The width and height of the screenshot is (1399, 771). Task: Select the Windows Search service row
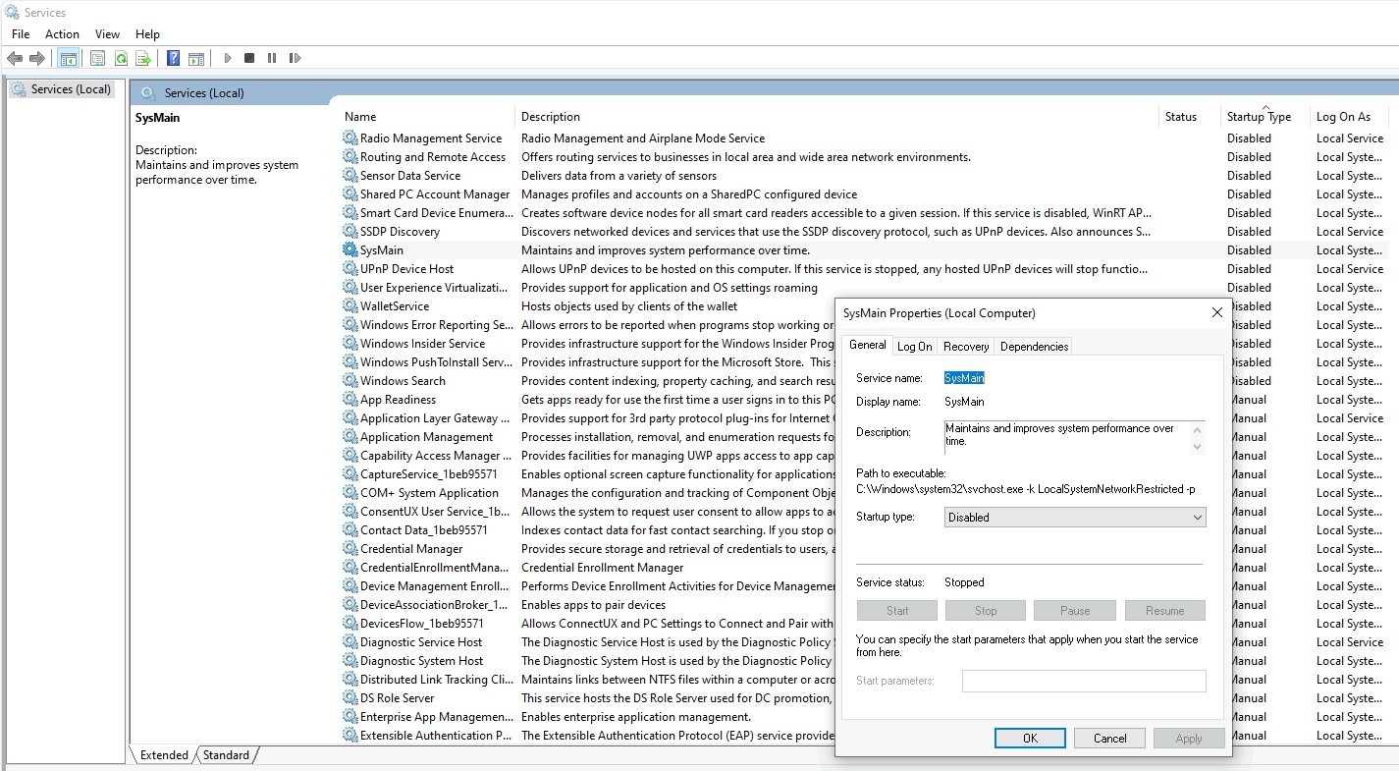(403, 381)
